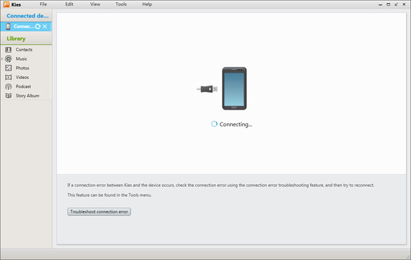The width and height of the screenshot is (411, 260).
Task: Click the Connecting spinner icon
Action: (x=214, y=124)
